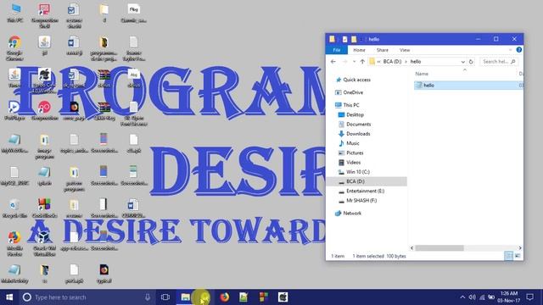Click File Explorer taskbar icon
This screenshot has height=305, width=543.
click(185, 297)
